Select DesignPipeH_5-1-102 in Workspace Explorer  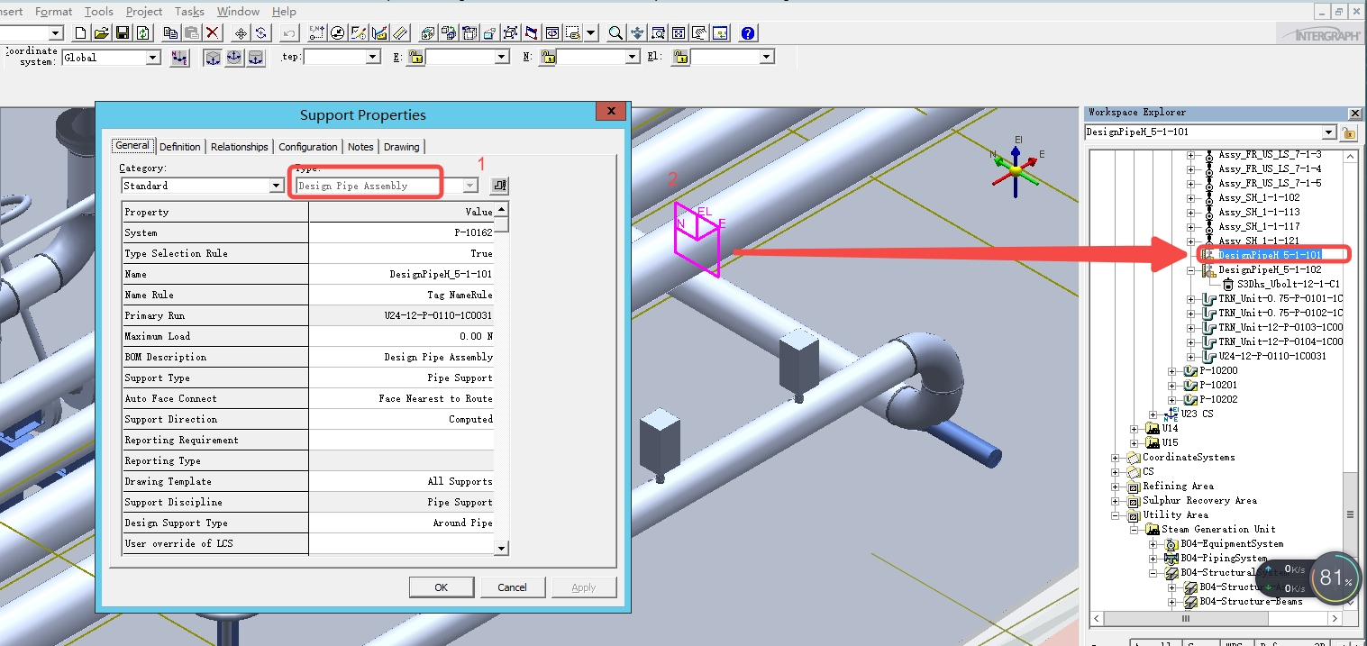coord(1270,270)
